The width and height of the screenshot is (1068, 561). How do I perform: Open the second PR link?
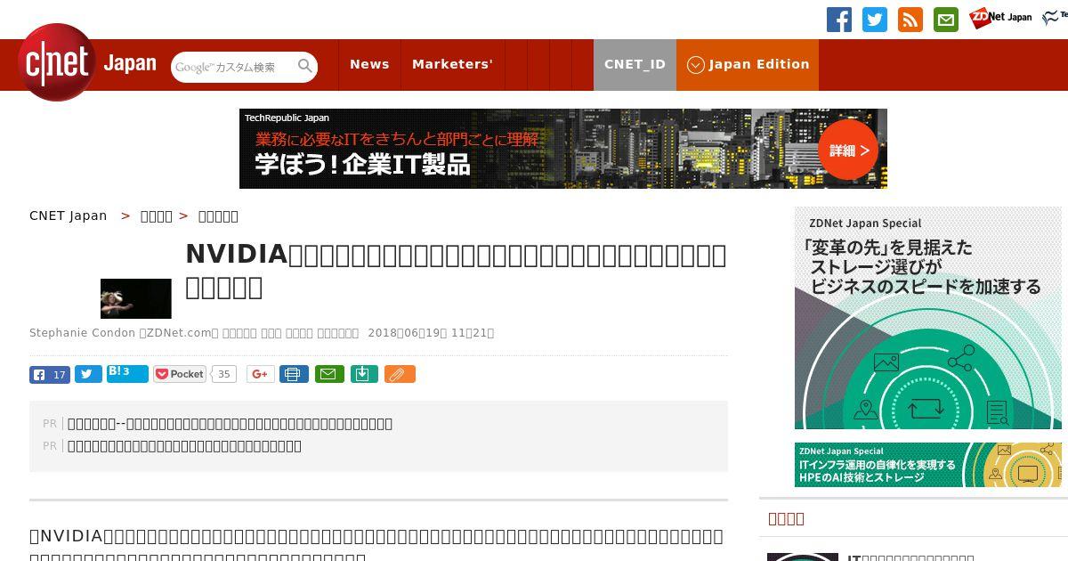pyautogui.click(x=184, y=446)
